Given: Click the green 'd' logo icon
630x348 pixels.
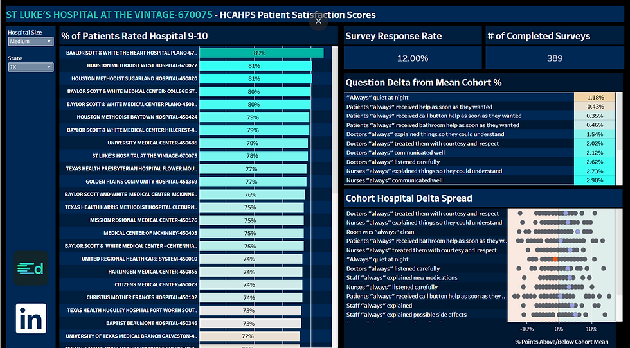Looking at the screenshot, I should point(31,268).
